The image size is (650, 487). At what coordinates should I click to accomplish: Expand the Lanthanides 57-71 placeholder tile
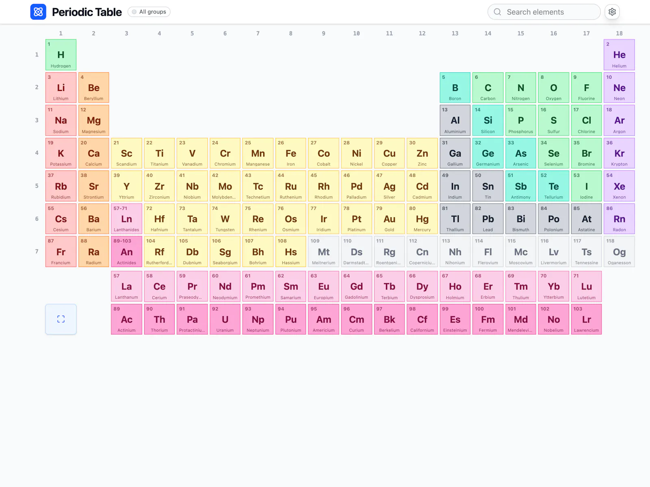[126, 219]
